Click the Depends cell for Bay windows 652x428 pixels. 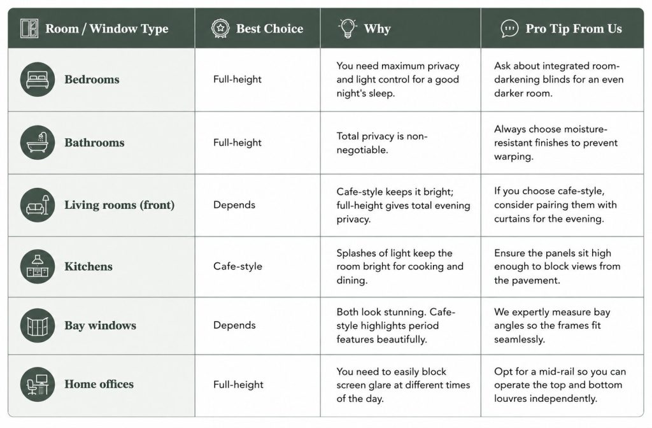tap(234, 325)
